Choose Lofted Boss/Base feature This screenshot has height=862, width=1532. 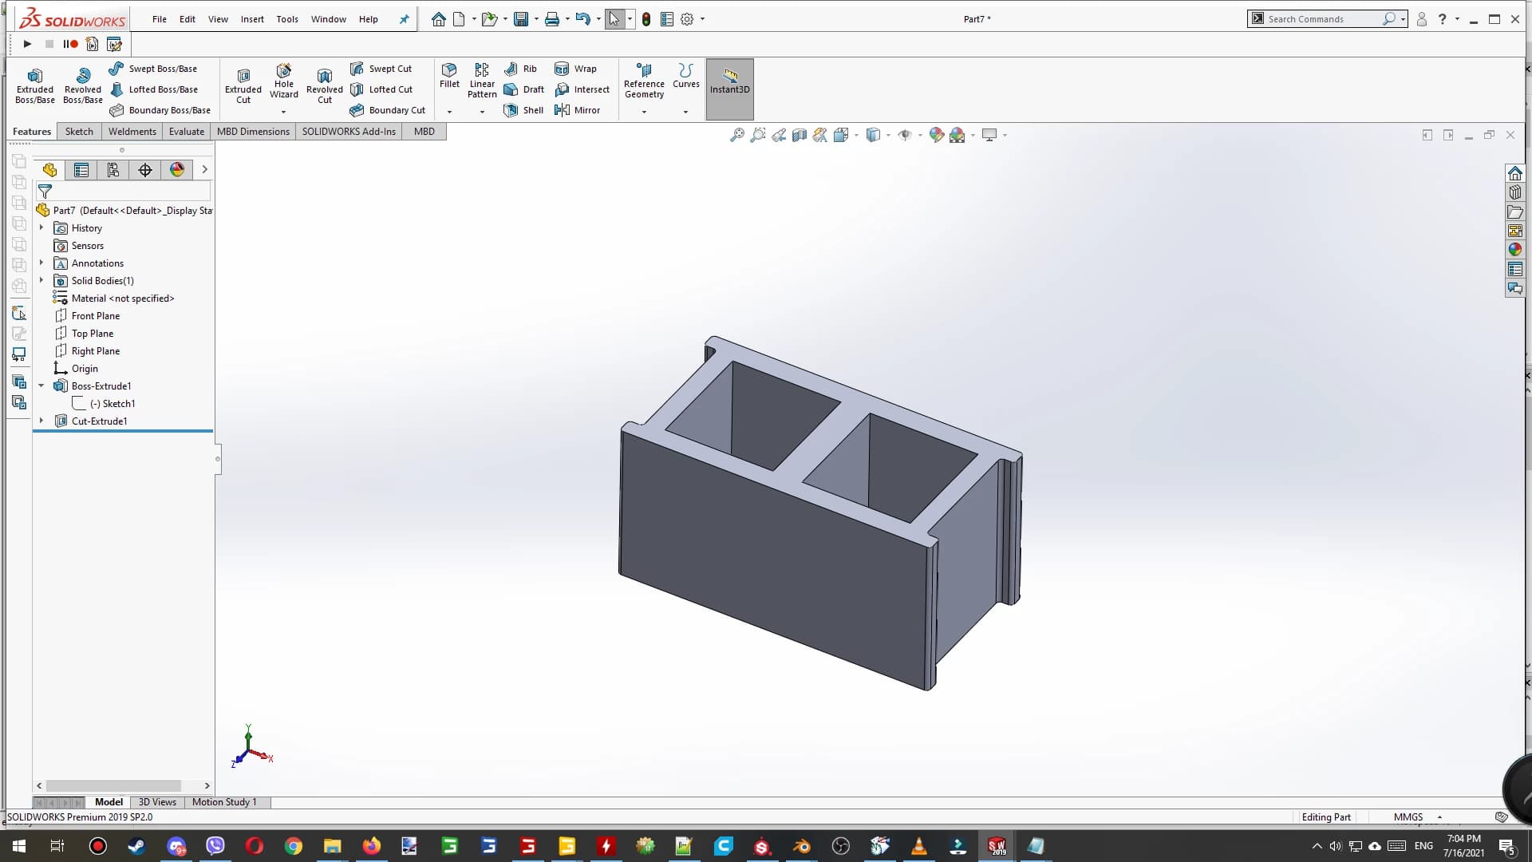[x=154, y=89]
